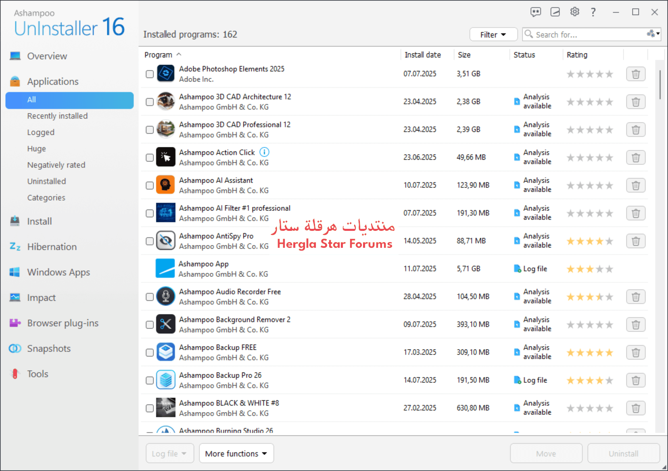
Task: Open the Log file dropdown button
Action: (170, 454)
